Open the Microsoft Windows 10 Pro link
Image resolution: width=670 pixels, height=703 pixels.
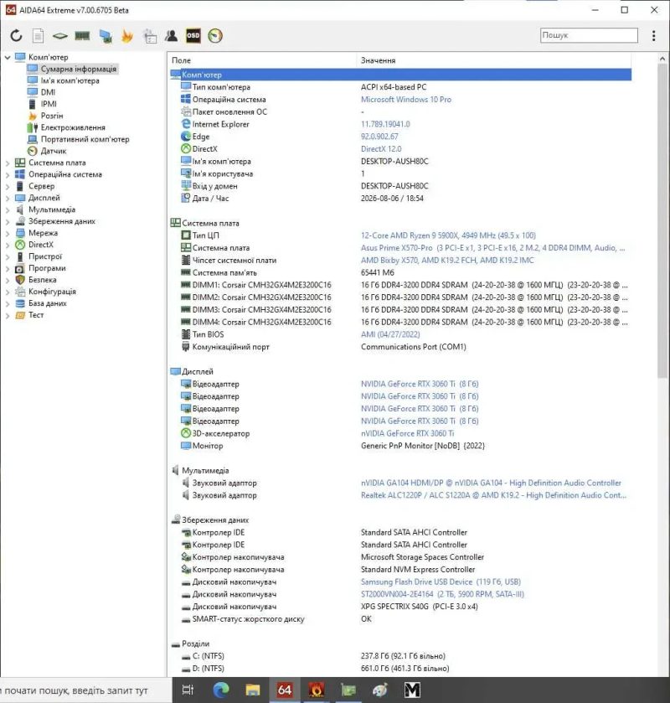point(406,100)
